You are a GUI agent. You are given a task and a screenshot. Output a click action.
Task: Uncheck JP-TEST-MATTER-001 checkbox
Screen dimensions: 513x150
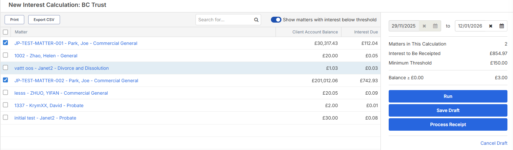tap(5, 43)
